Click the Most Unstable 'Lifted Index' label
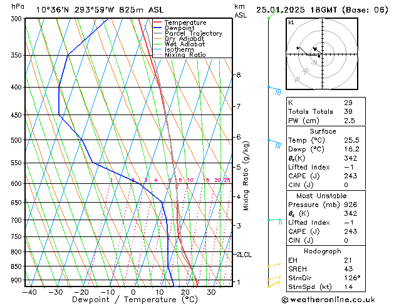The height and width of the screenshot is (304, 394). [309, 223]
